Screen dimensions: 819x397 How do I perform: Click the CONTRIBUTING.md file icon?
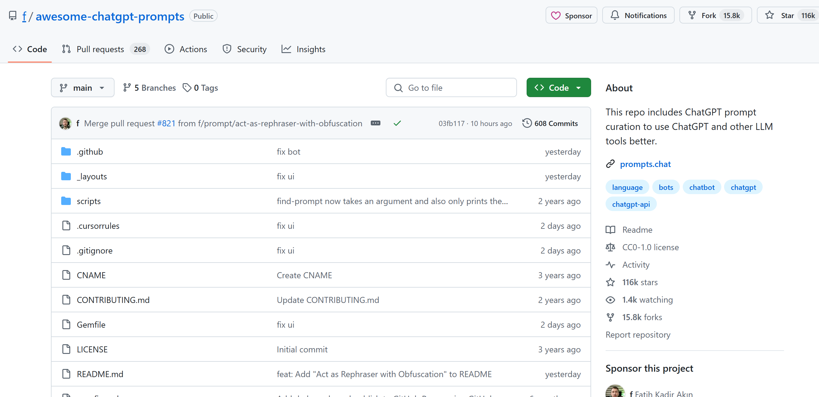point(66,300)
